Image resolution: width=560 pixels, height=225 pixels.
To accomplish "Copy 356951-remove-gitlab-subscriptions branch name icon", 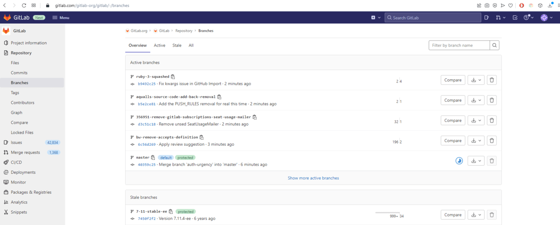I will 255,117.
